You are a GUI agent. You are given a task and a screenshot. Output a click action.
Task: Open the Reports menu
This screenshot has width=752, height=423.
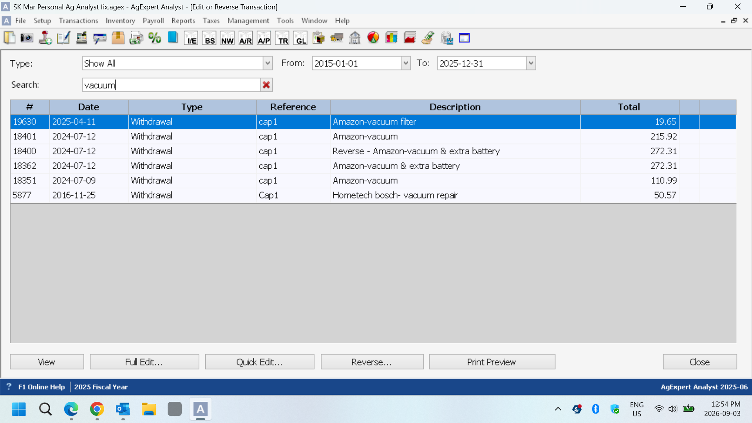[x=183, y=21]
